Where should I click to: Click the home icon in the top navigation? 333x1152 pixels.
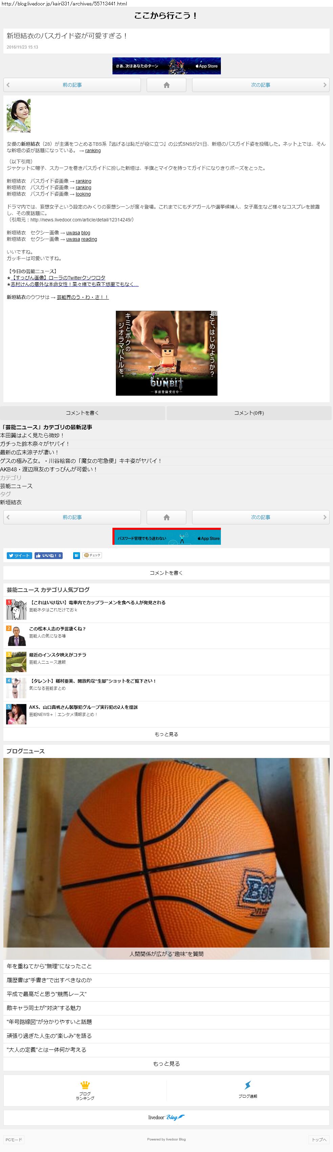(166, 85)
